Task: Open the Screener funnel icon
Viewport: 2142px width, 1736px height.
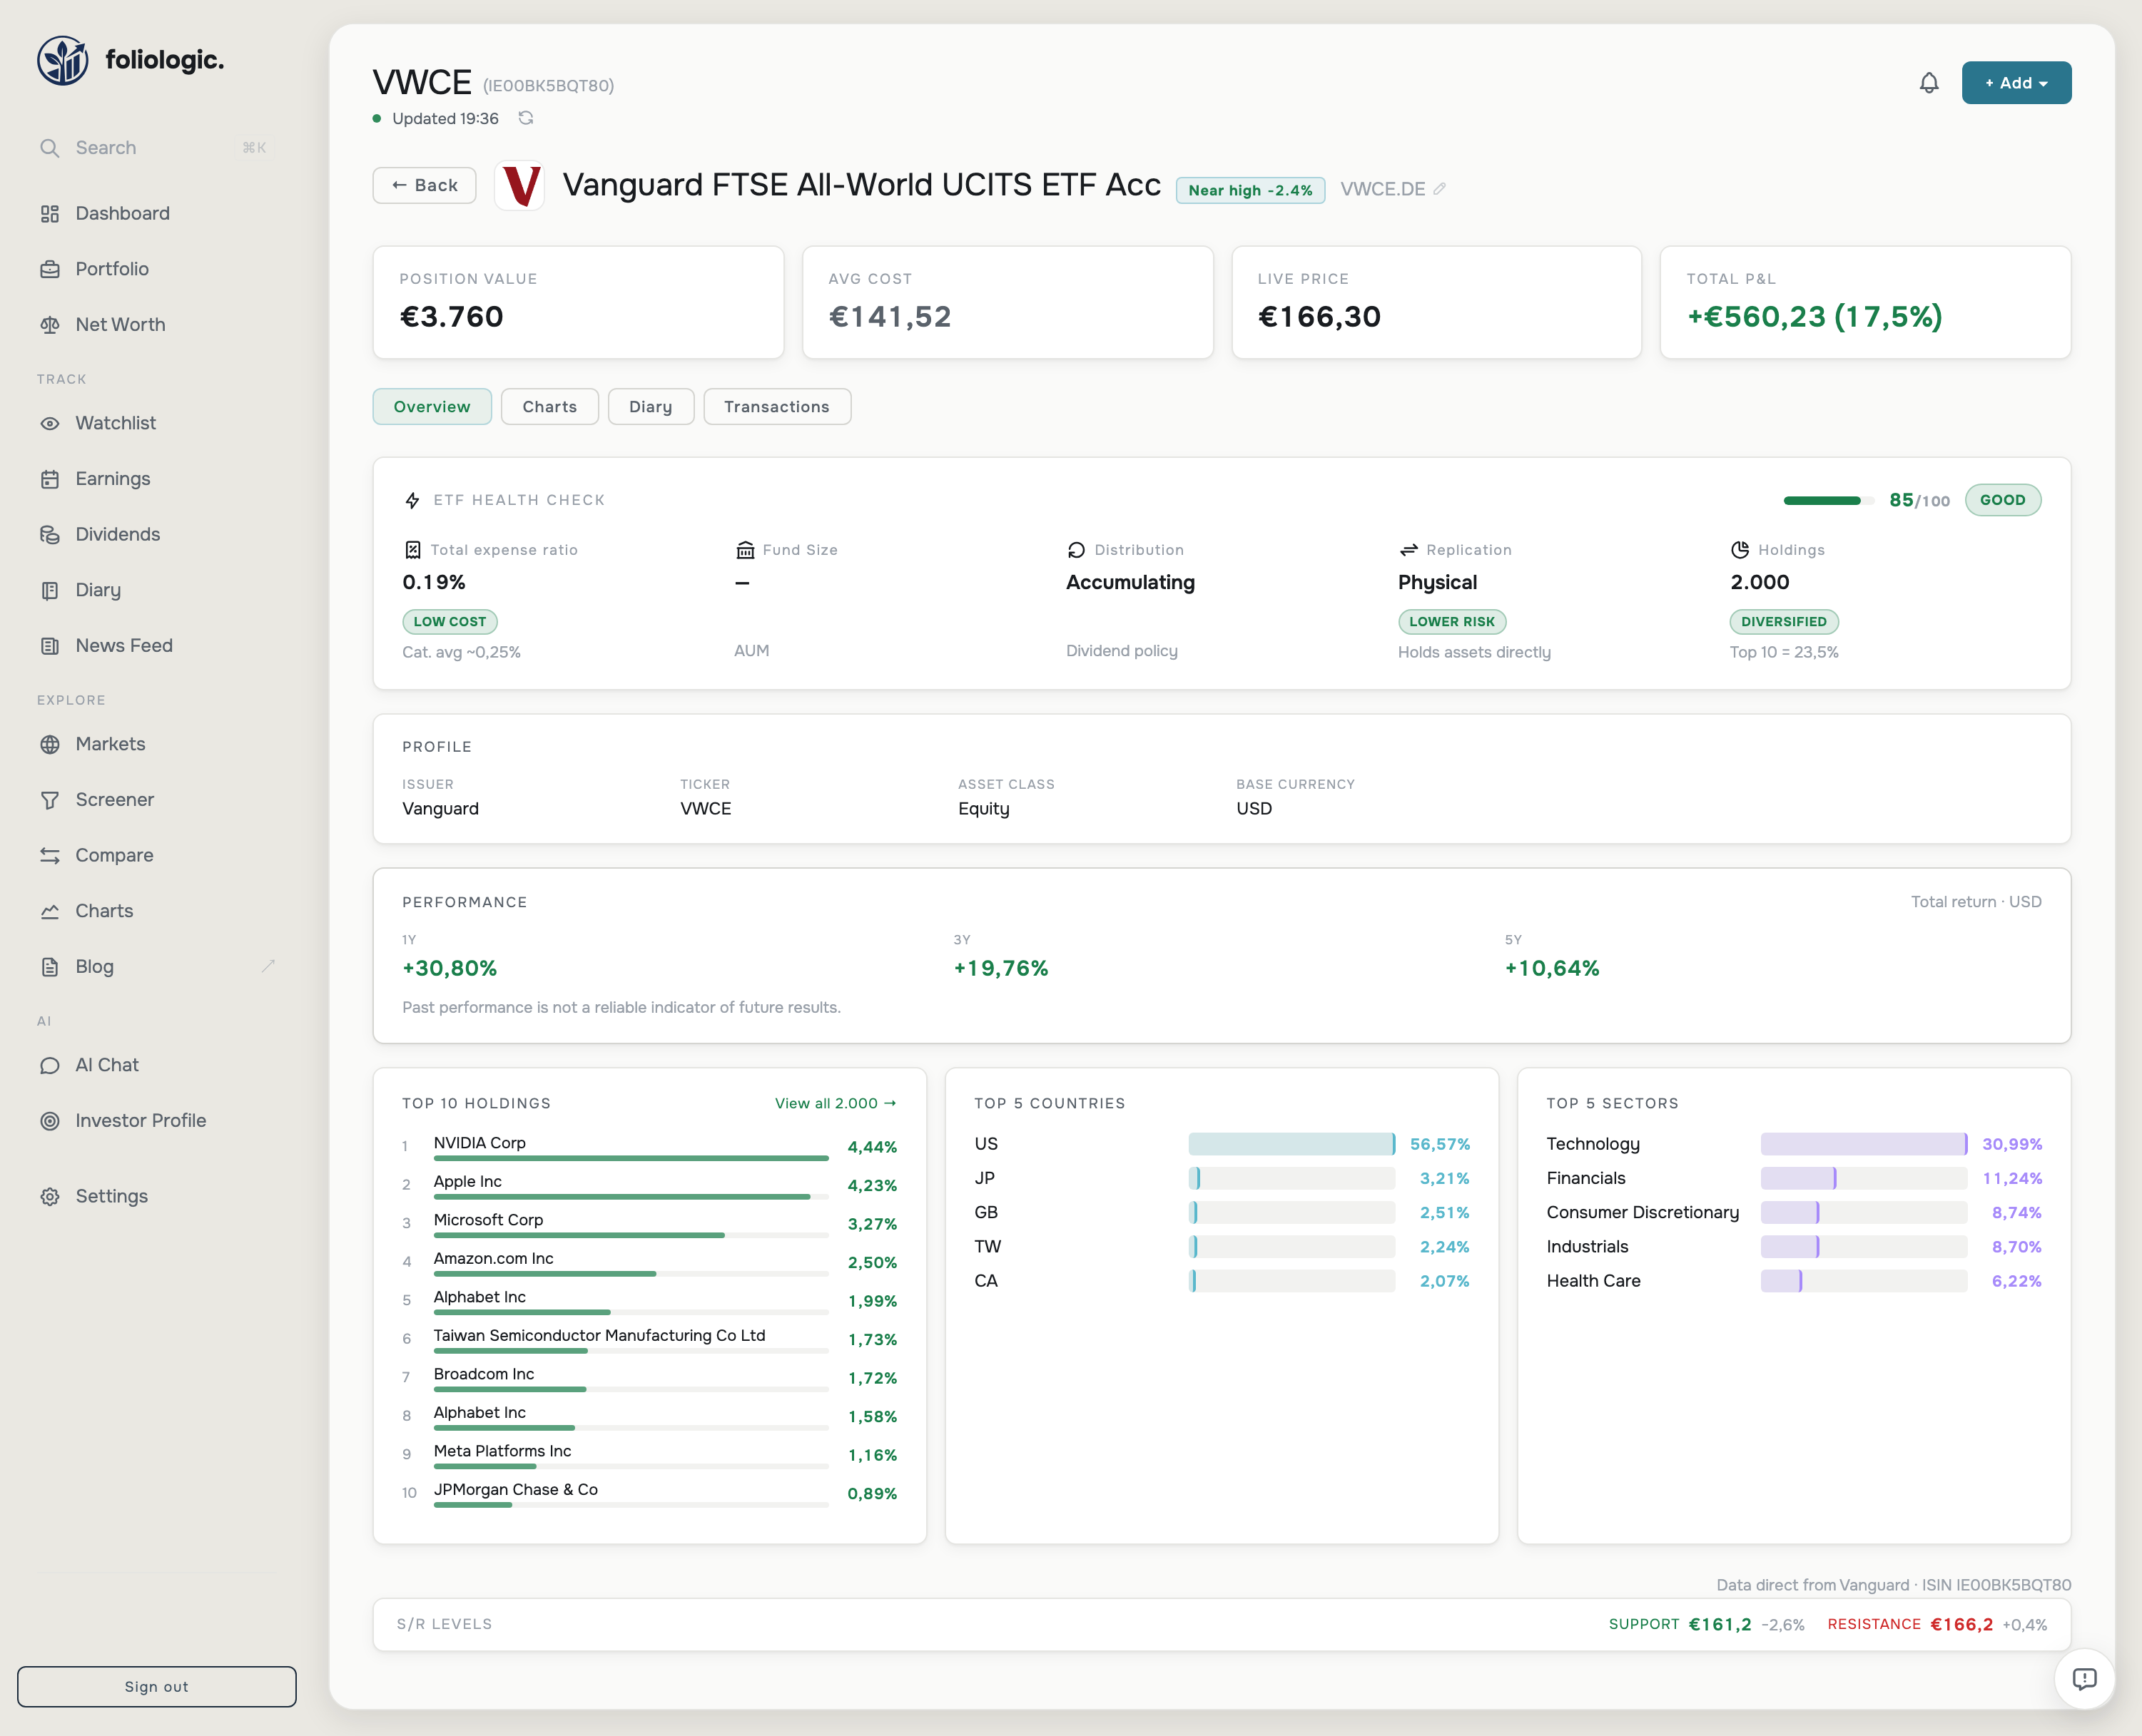Action: pyautogui.click(x=50, y=800)
